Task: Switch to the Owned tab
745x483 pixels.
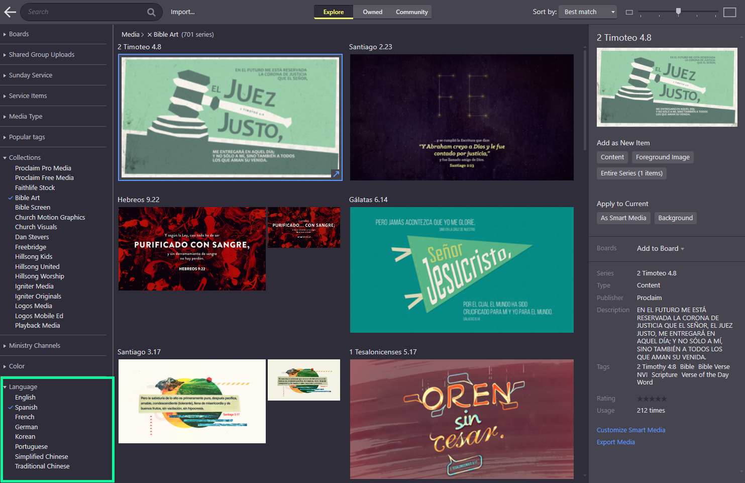Action: coord(373,12)
